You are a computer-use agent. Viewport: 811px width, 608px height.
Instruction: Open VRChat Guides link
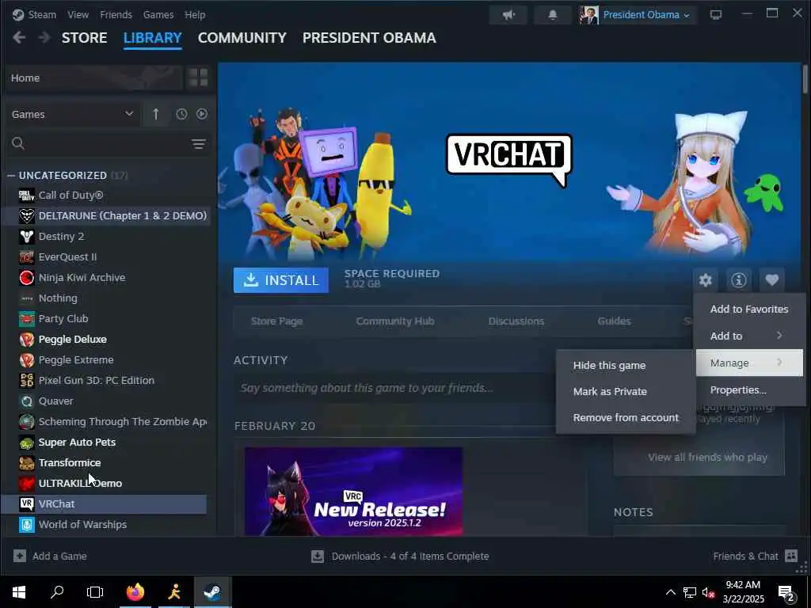point(614,321)
